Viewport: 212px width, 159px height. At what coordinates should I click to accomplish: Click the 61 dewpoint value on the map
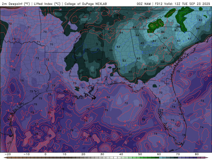pyautogui.click(x=189, y=39)
